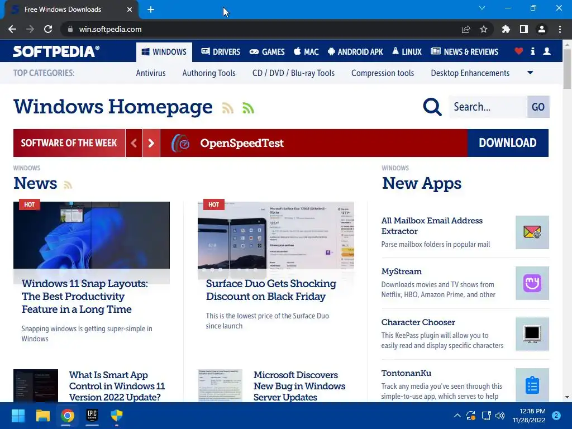
Task: Click the GO search button
Action: (x=538, y=107)
